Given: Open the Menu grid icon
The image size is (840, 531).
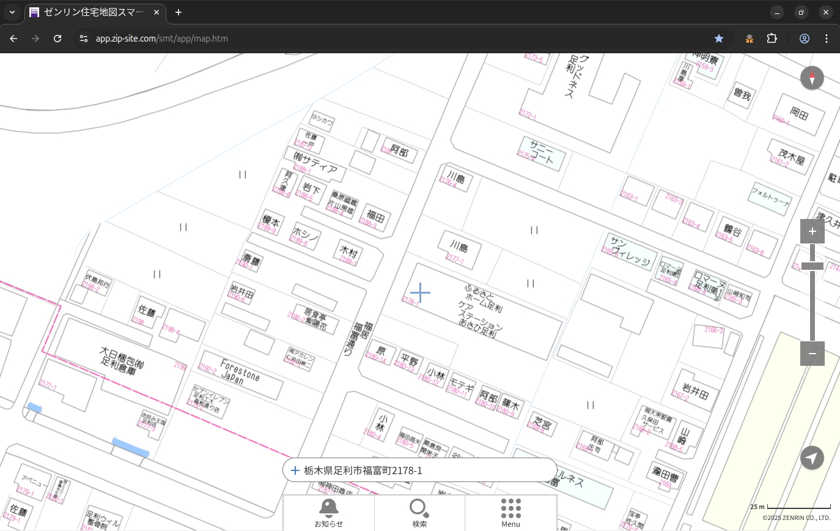Looking at the screenshot, I should [x=510, y=512].
